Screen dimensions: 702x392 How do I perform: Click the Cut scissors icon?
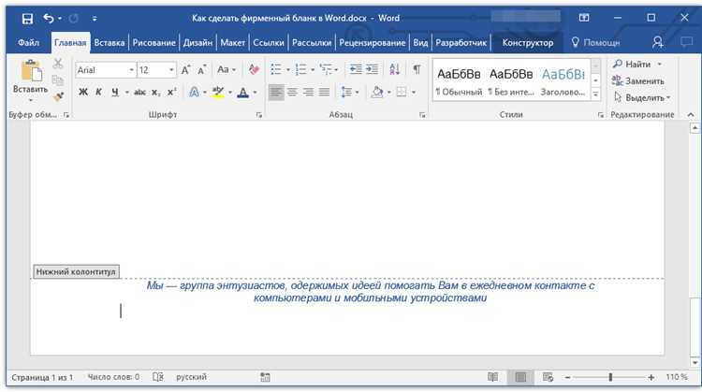[58, 64]
